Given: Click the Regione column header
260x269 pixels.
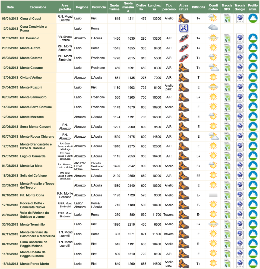Looking at the screenshot, I should pos(82,7).
